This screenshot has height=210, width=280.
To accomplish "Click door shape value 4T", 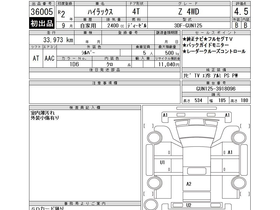I will (x=136, y=12).
